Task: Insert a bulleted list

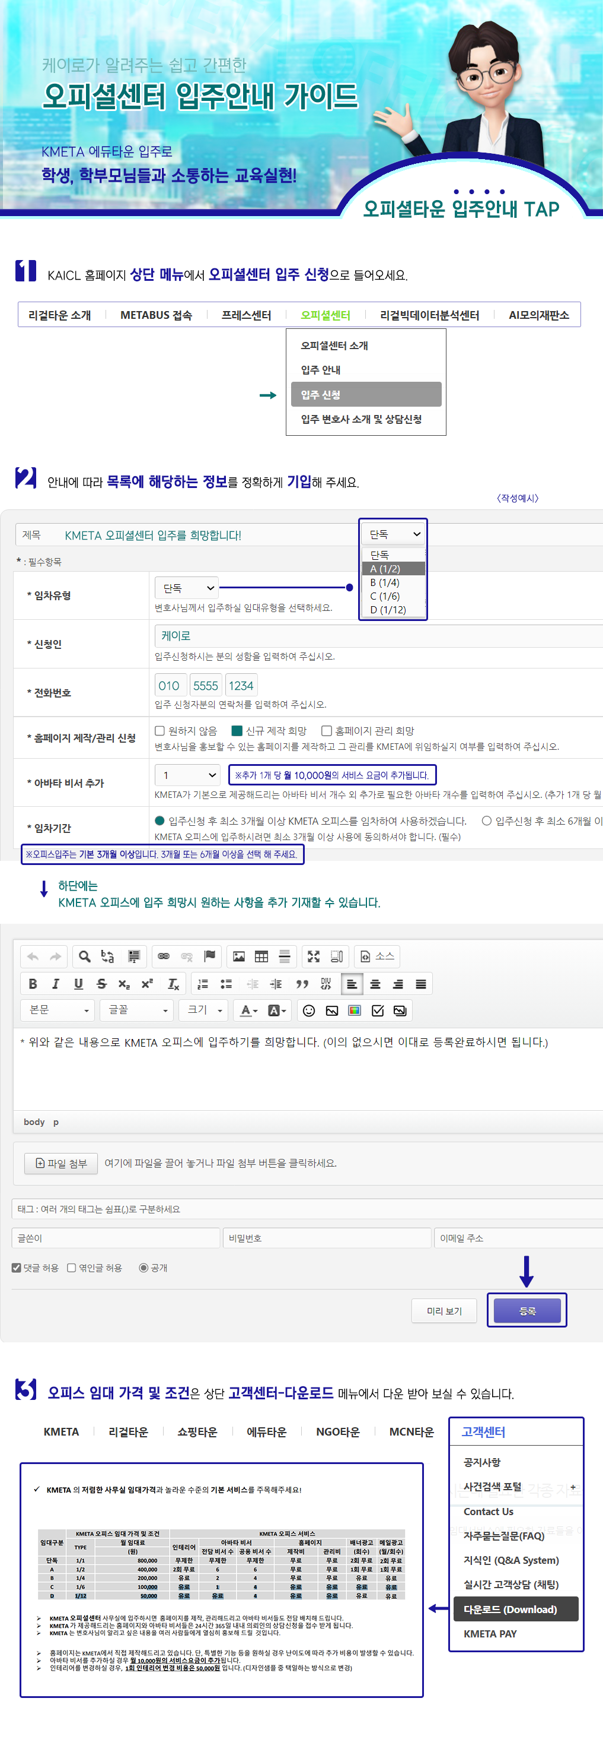Action: [x=226, y=984]
